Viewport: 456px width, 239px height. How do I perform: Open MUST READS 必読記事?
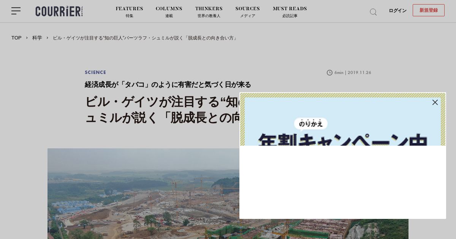(290, 12)
